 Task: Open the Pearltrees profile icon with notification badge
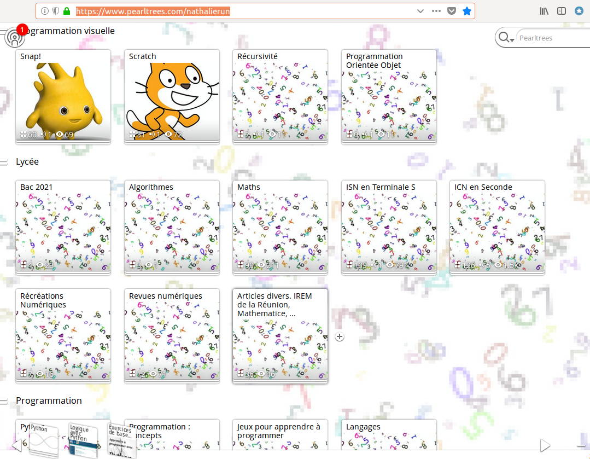(x=15, y=37)
